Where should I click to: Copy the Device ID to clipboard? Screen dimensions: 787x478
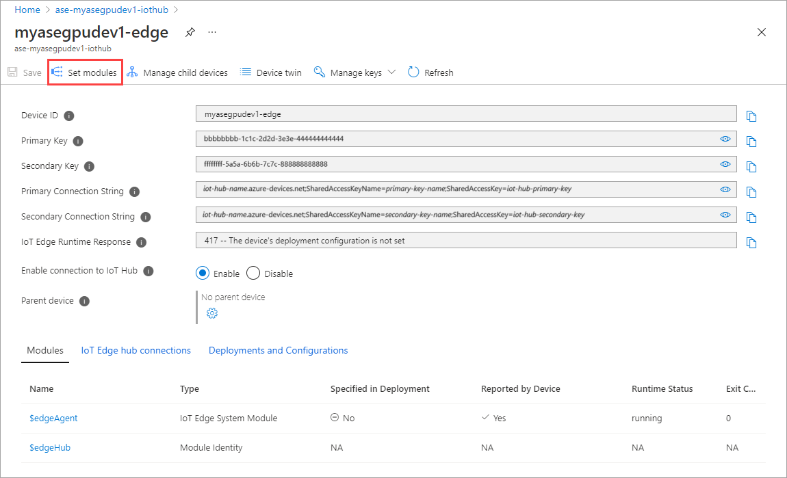coord(751,116)
